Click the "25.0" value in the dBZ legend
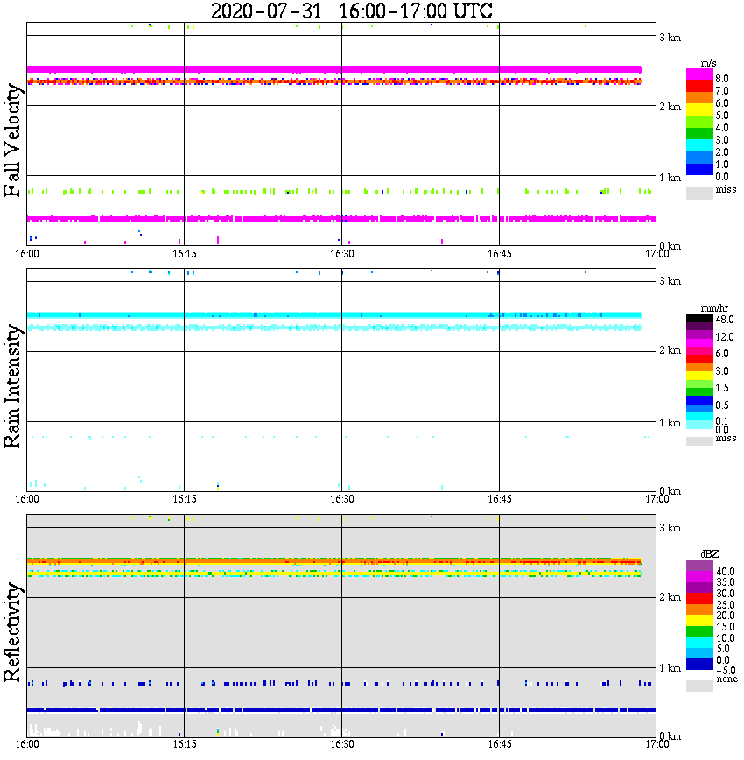Screen dimensions: 744x760 coord(726,604)
